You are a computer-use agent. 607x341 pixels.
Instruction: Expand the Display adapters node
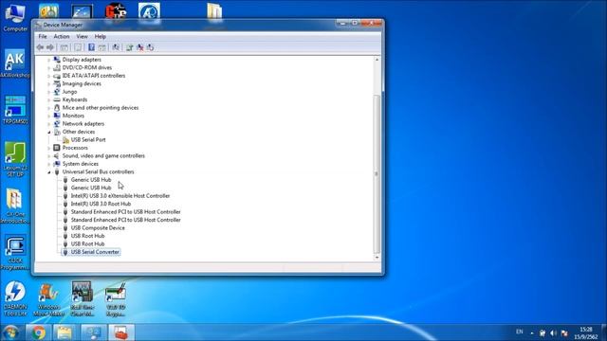49,60
